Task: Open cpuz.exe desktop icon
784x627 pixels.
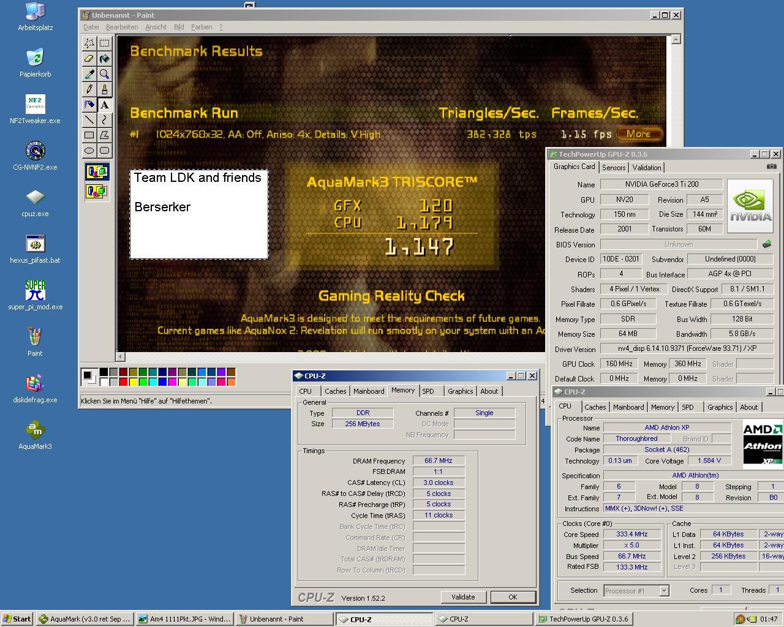Action: (35, 203)
